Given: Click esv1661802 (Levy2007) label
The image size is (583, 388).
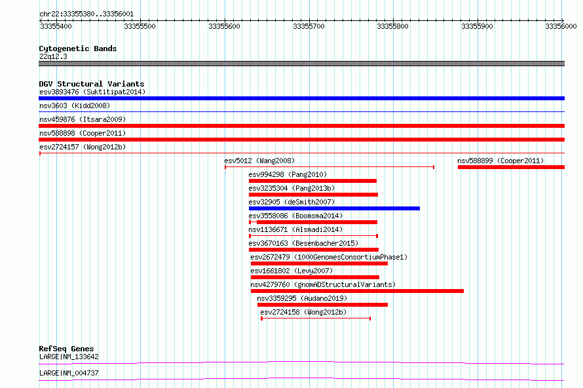Looking at the screenshot, I should point(291,271).
